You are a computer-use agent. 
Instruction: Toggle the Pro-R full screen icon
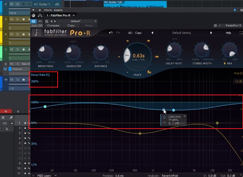(241, 33)
